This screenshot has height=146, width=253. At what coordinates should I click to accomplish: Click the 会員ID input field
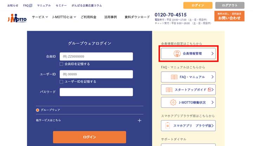(x=96, y=57)
